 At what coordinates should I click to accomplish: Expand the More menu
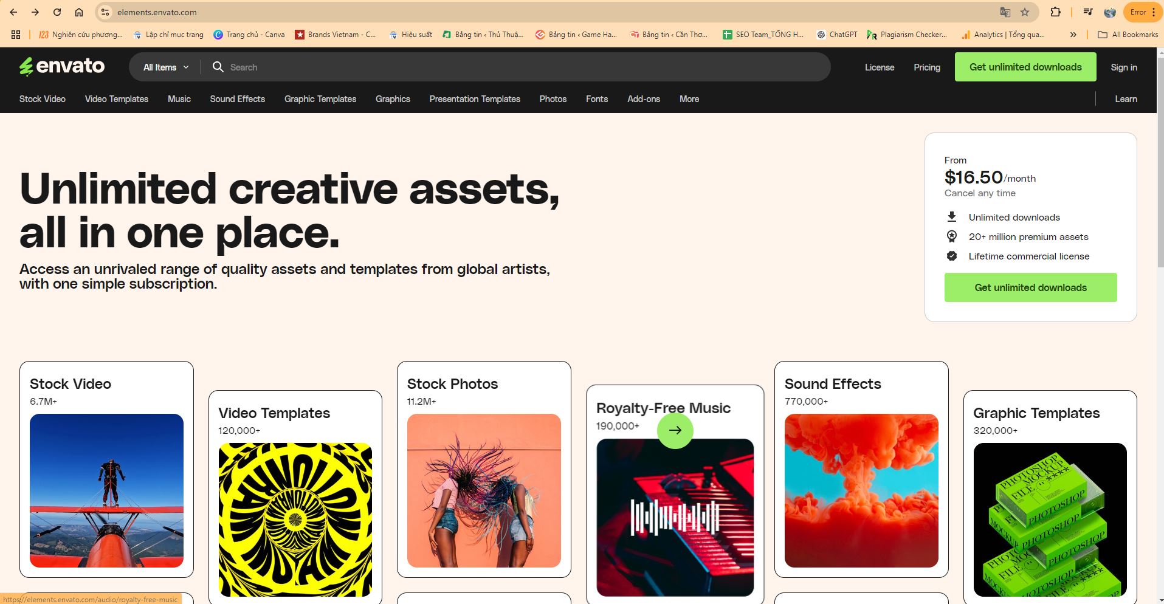[x=689, y=99]
